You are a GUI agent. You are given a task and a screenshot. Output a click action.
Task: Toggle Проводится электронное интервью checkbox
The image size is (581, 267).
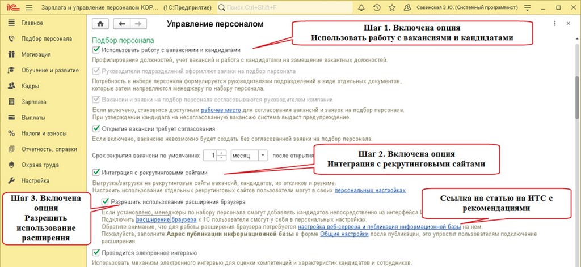pyautogui.click(x=96, y=253)
